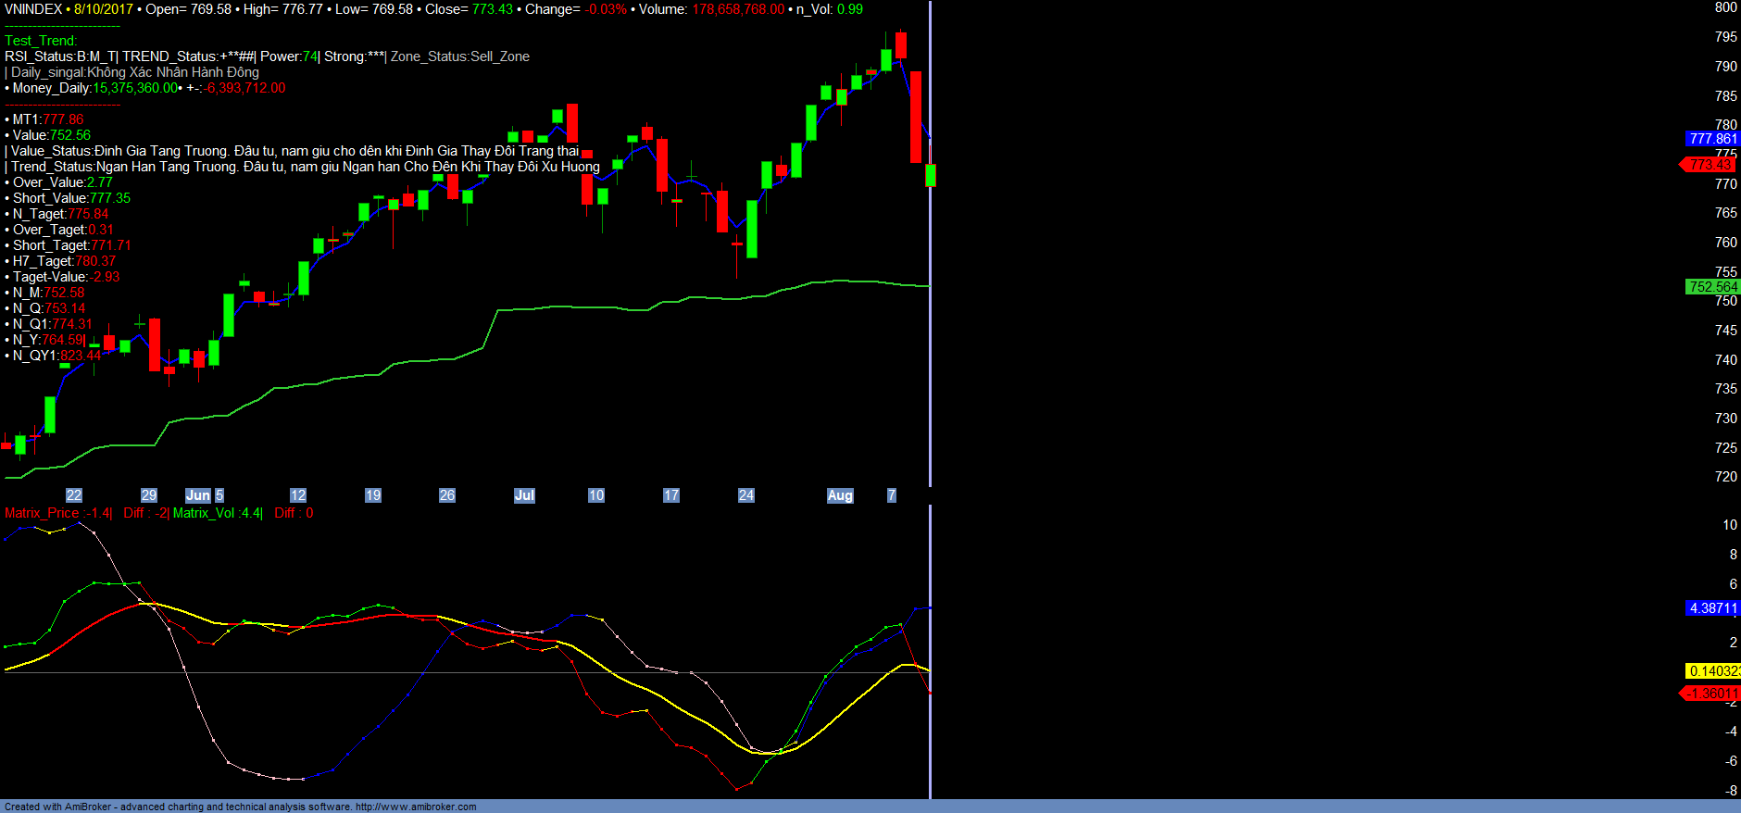Select the Test_Trend indicator title
The height and width of the screenshot is (813, 1741).
41,41
